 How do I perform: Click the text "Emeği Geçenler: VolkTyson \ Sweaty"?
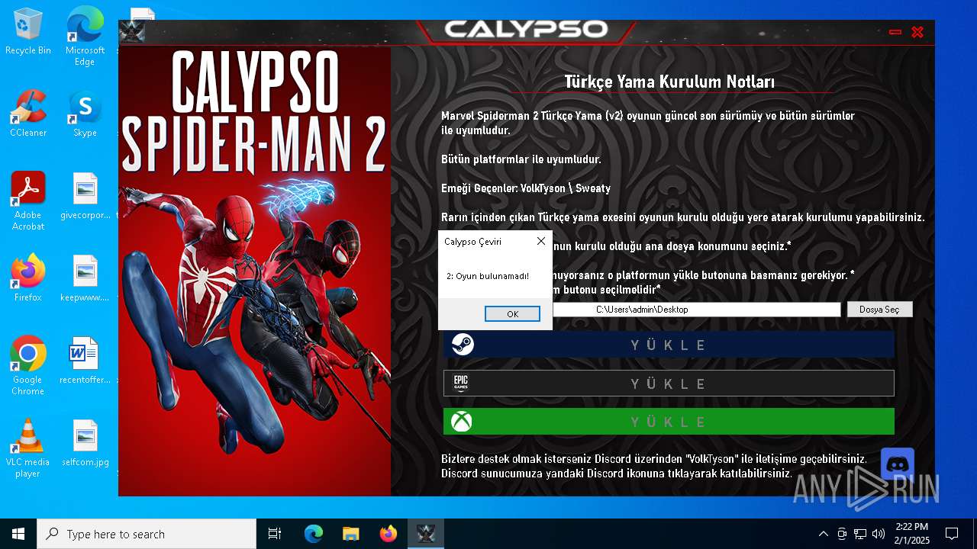coord(526,188)
